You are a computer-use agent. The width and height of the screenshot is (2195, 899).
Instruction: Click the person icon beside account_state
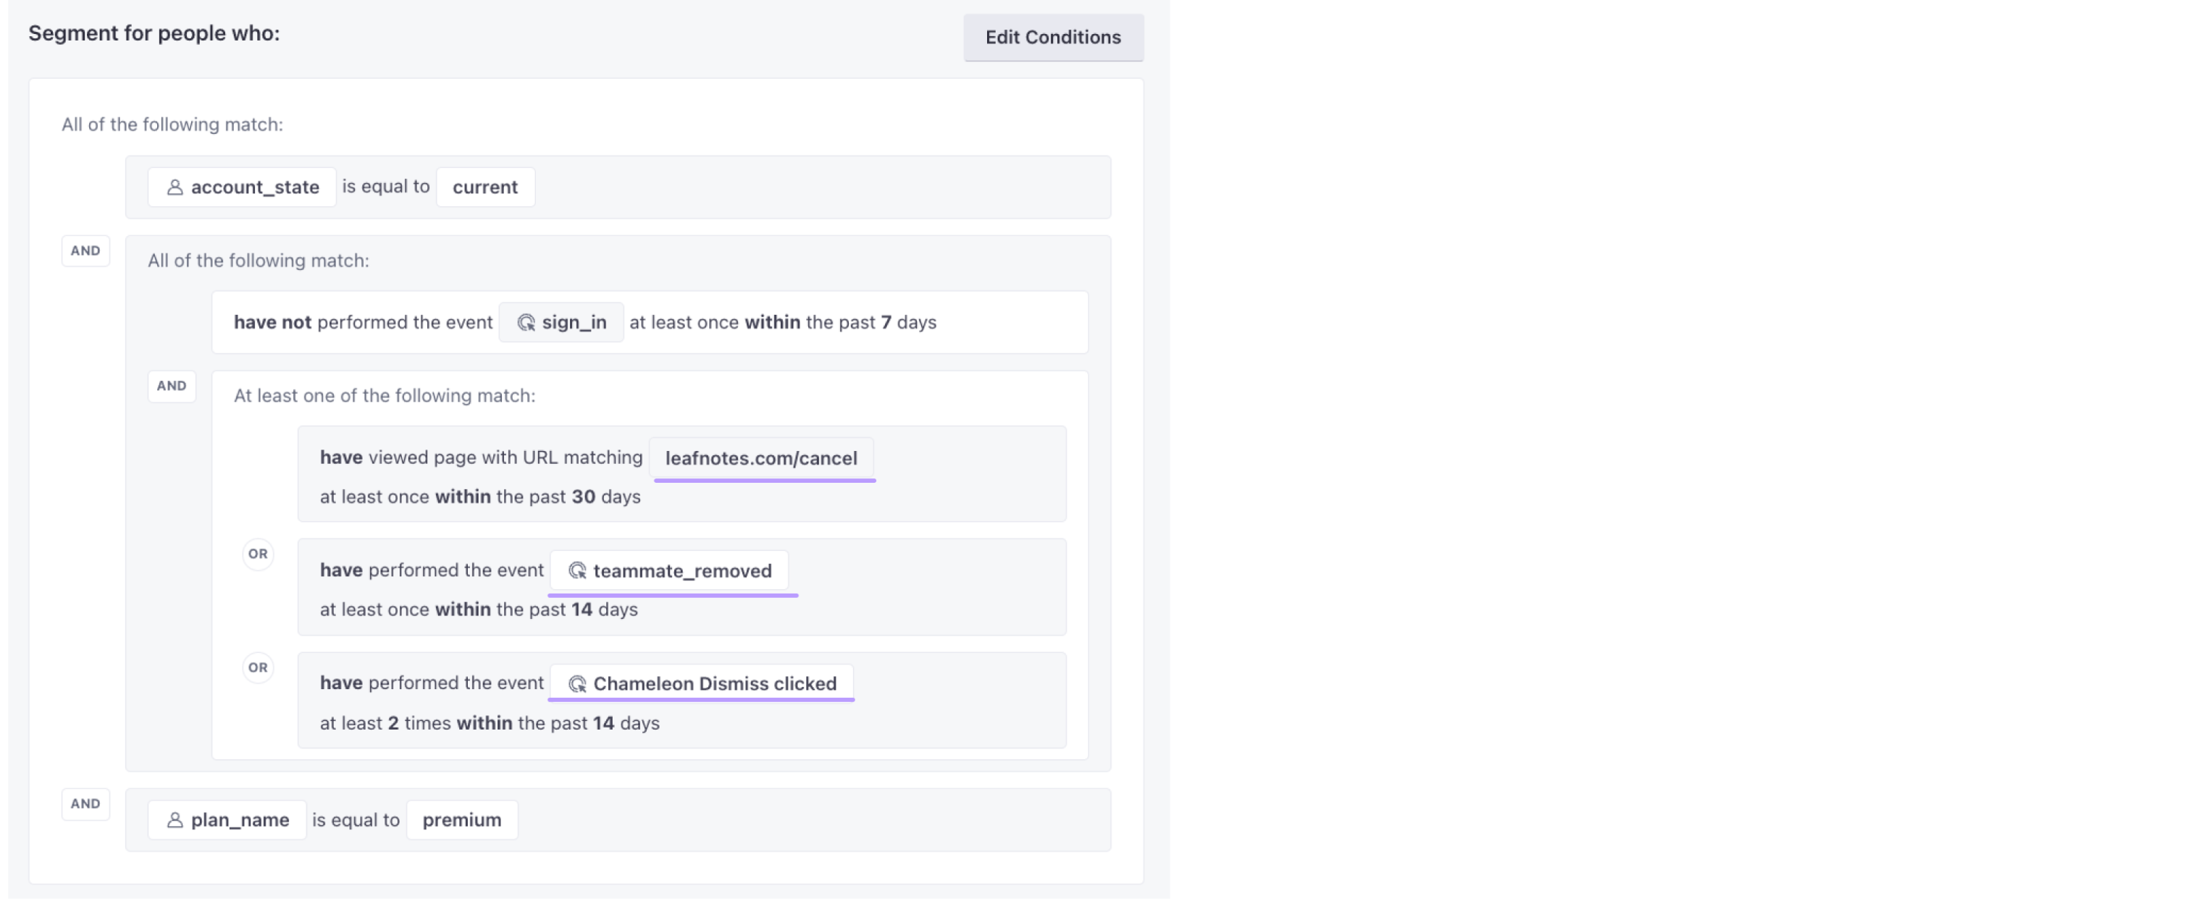pyautogui.click(x=175, y=187)
